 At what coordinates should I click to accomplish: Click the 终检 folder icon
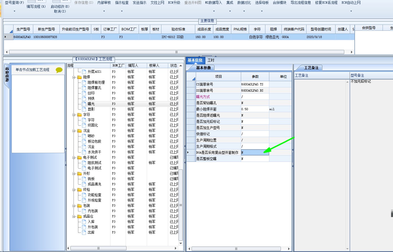click(79, 190)
